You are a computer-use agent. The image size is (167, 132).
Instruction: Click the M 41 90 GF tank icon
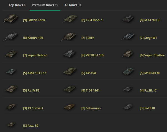[x=128, y=19]
